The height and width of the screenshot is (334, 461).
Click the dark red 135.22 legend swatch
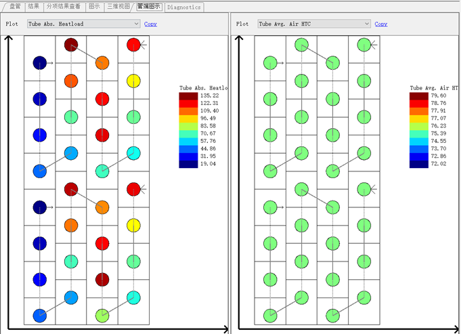(188, 96)
